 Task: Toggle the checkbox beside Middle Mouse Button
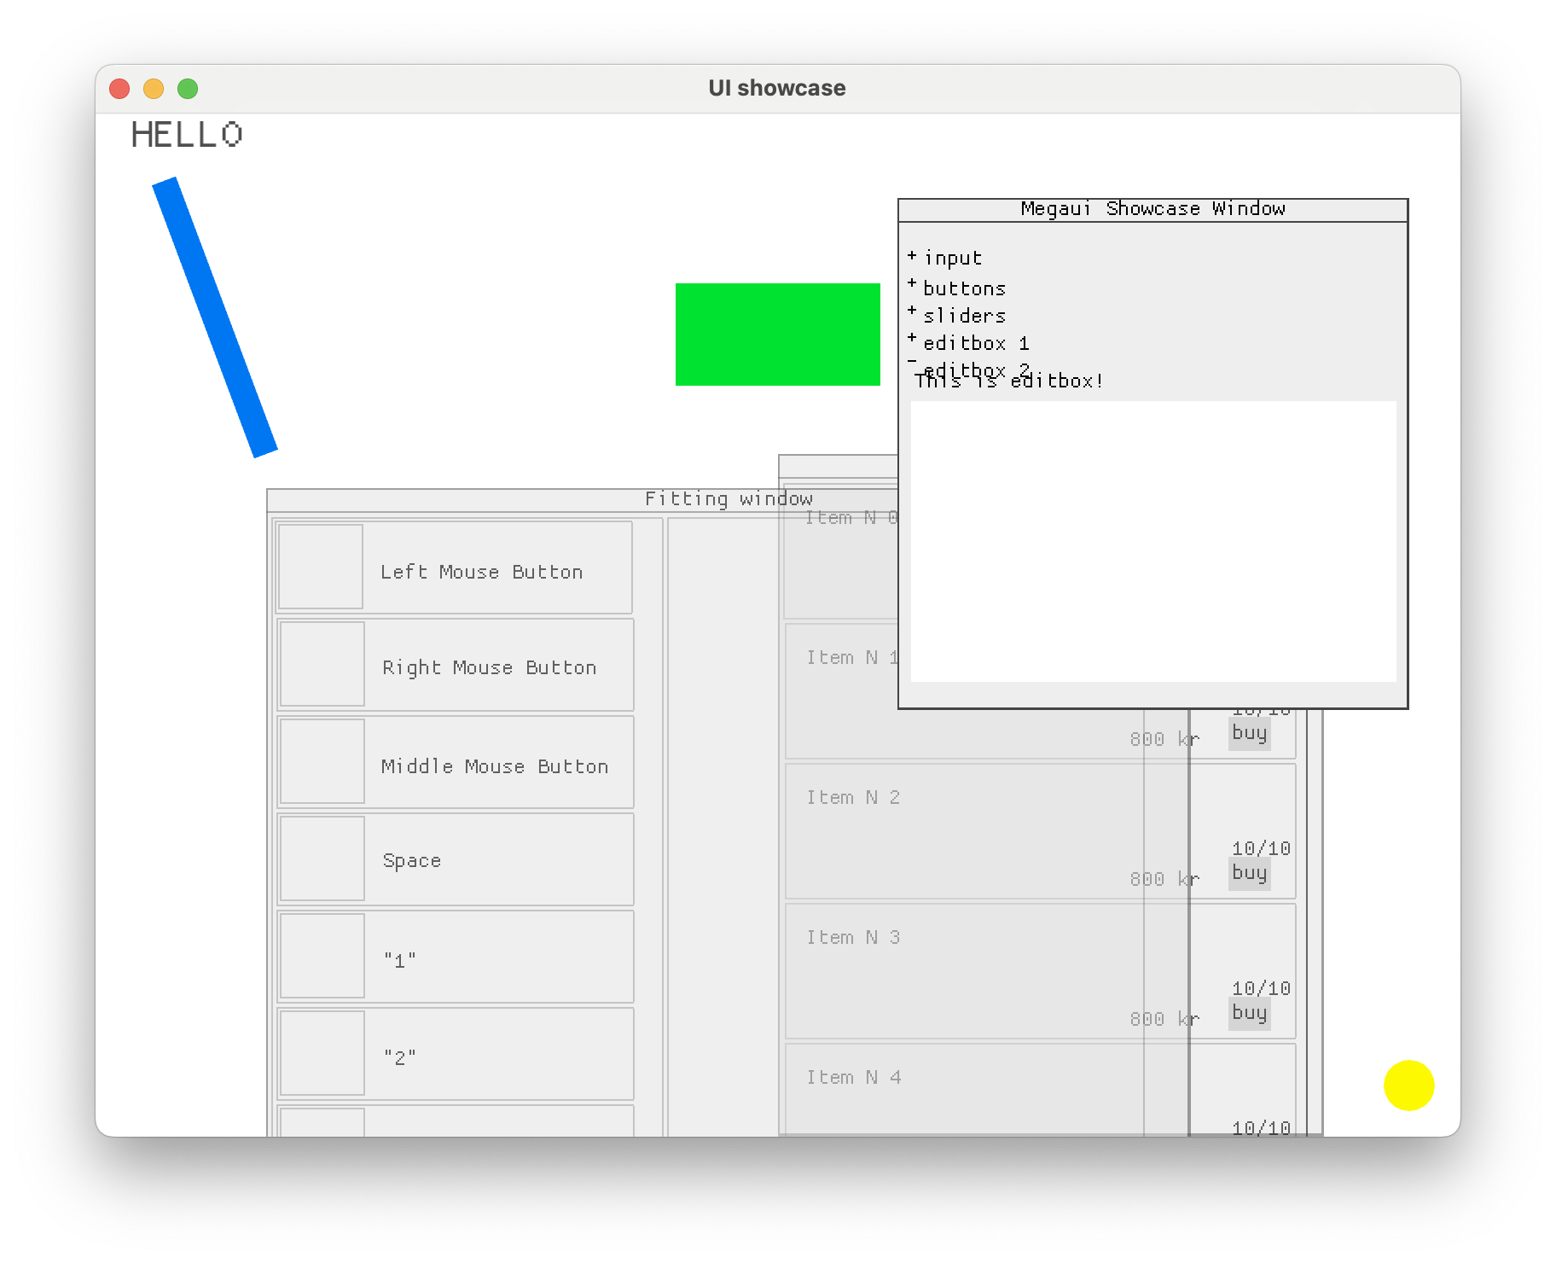[x=321, y=761]
